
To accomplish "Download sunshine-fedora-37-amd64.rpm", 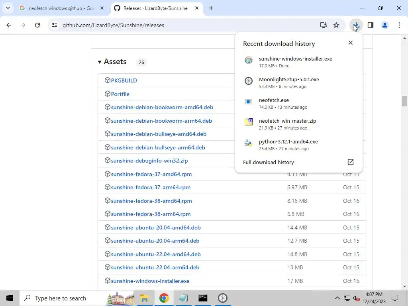I will coord(151,175).
